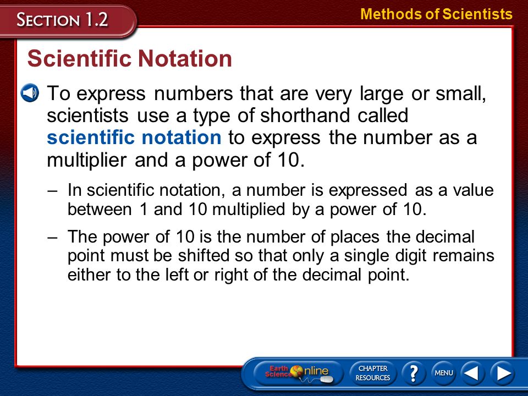Image resolution: width=528 pixels, height=396 pixels.
Task: Click text 'To express numbers that are'
Action: (178, 94)
